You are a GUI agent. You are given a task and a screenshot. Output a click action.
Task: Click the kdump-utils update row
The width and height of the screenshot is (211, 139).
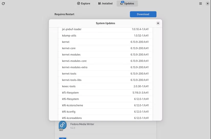(x=105, y=36)
